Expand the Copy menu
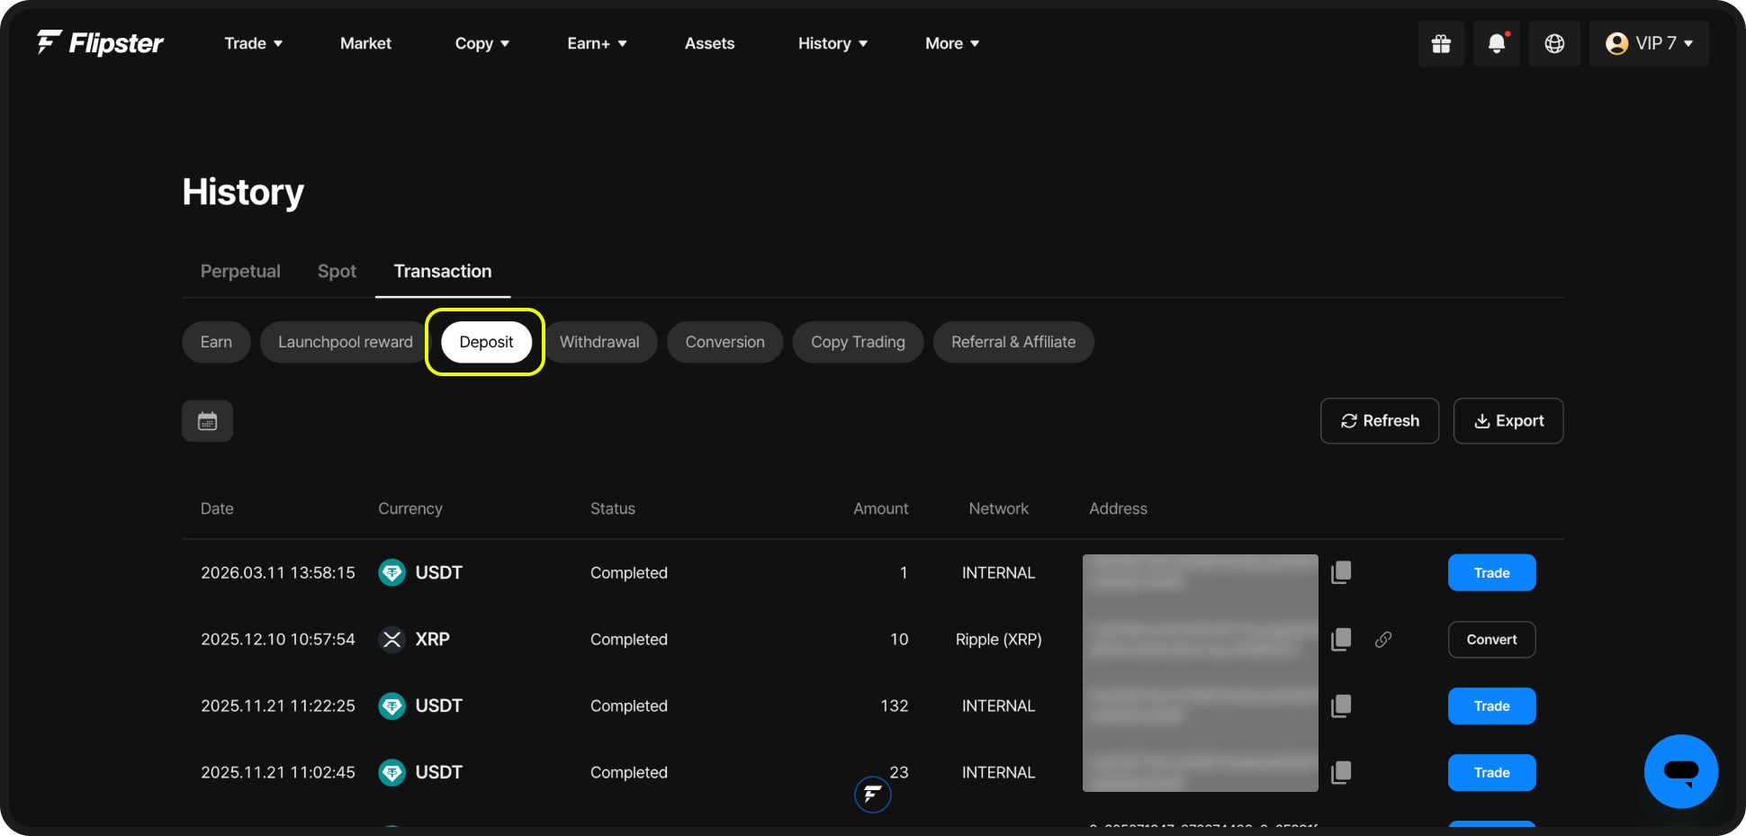This screenshot has width=1746, height=836. point(482,43)
